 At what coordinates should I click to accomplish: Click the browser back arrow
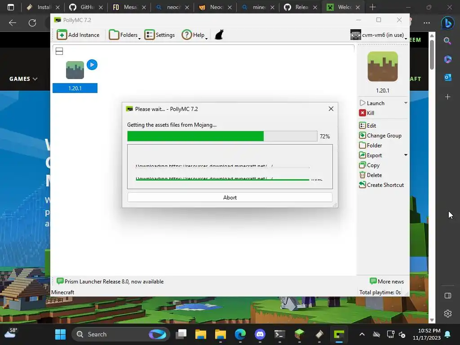tap(12, 22)
